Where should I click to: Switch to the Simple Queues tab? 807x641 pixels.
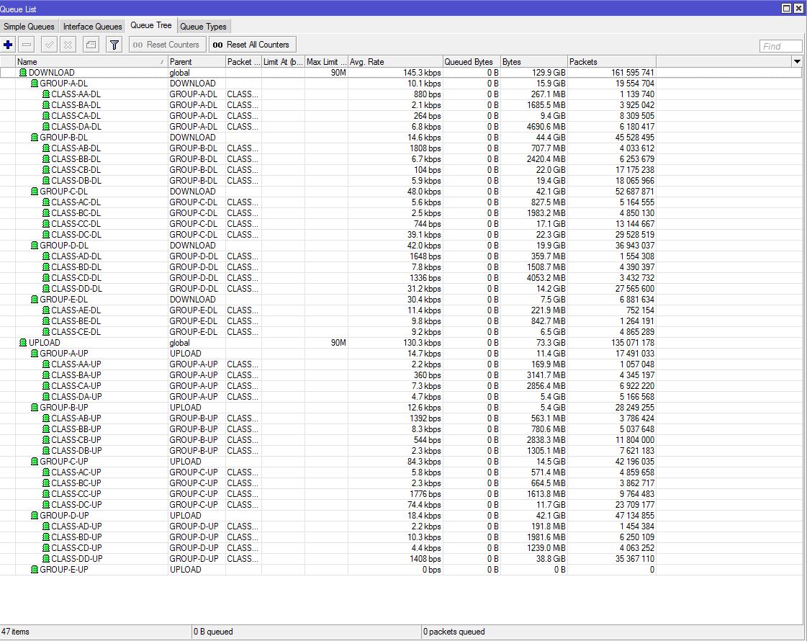(x=29, y=27)
